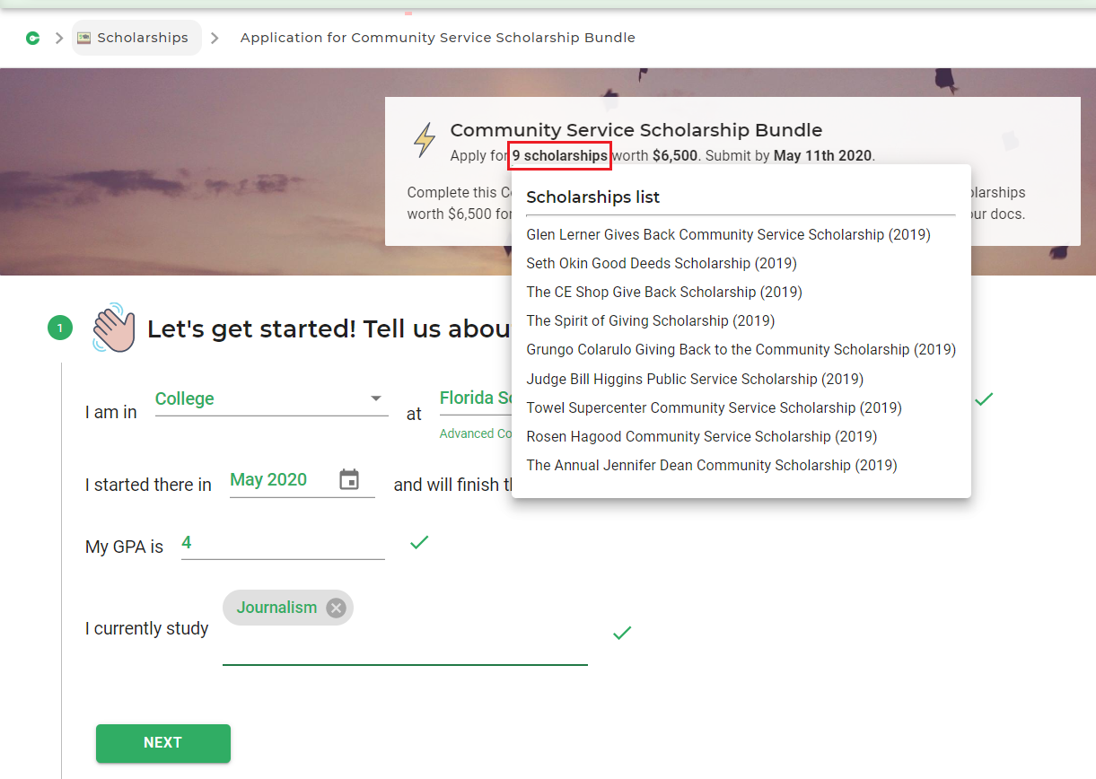Screen dimensions: 1096x779
Task: Click The Annual Jennifer Dean Community Scholarship
Action: [x=711, y=466]
